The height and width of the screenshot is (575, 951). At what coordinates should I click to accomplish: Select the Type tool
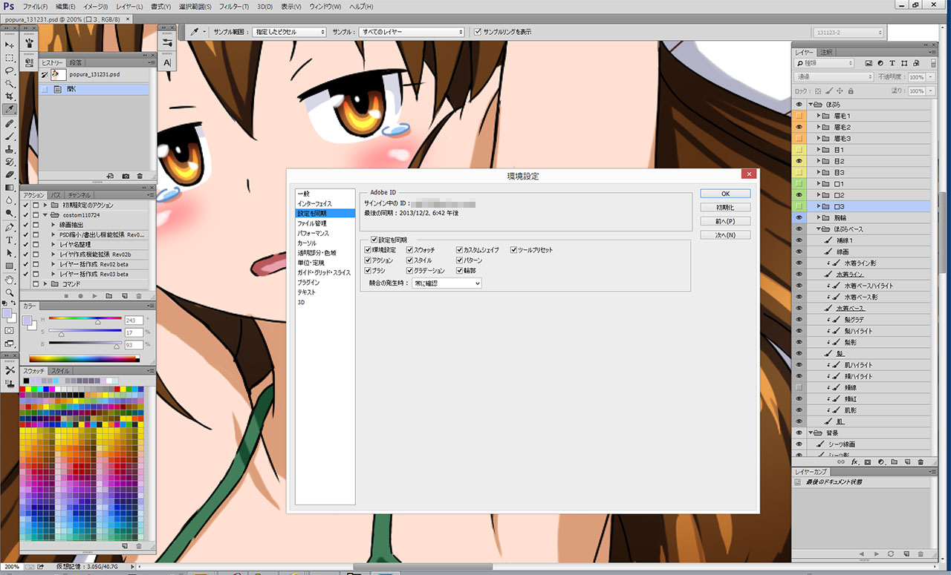point(10,240)
